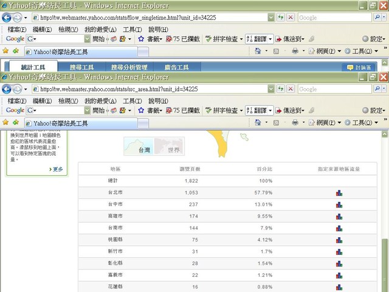Viewport: 389px width, 292px height.
Task: Click Print icon in rear window toolbar
Action: tap(295, 51)
